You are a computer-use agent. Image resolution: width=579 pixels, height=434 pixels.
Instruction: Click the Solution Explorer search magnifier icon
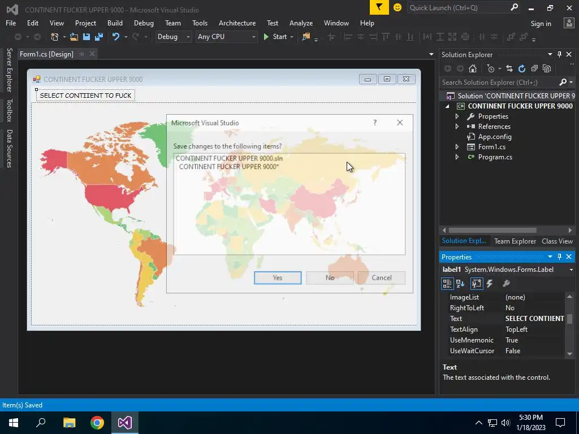point(563,82)
